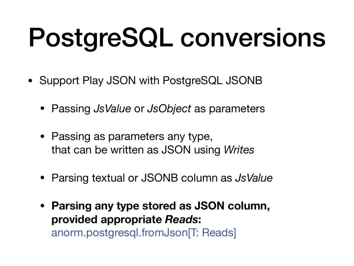Click the italic word JsValue in first sub-bullet
This screenshot has height=266, width=354.
[112, 109]
